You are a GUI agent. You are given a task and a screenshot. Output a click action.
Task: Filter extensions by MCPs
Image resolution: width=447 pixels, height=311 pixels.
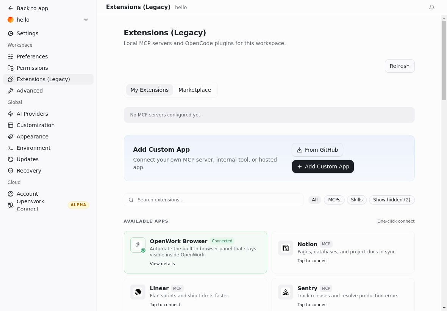click(x=334, y=200)
